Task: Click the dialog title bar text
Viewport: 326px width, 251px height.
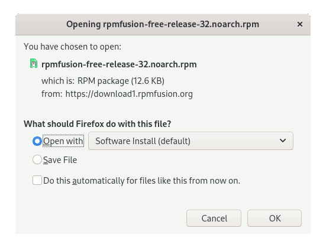Action: click(x=163, y=24)
